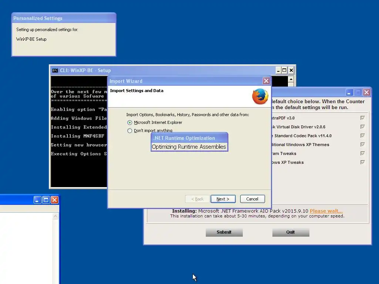The image size is (379, 284).
Task: Click the .NET Runtime Optimization title bar
Action: 189,138
